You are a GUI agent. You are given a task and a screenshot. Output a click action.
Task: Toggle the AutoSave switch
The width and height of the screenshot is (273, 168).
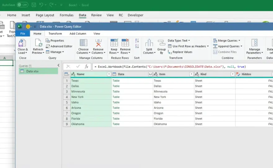tap(23, 5)
